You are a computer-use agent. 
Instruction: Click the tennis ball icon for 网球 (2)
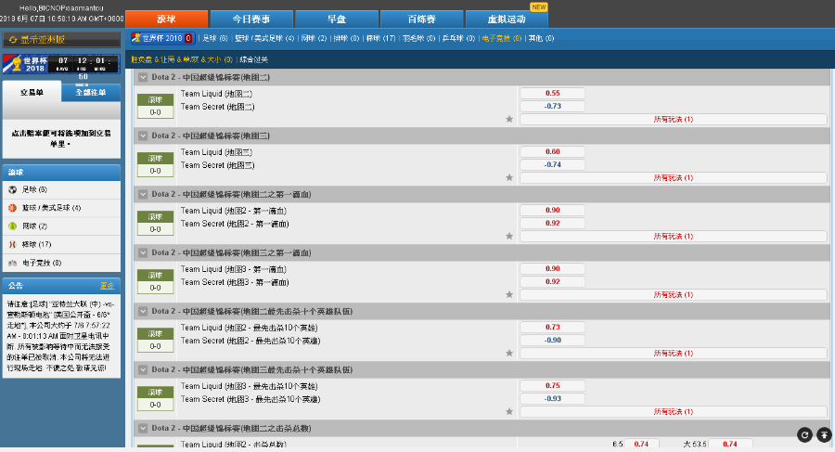click(12, 226)
